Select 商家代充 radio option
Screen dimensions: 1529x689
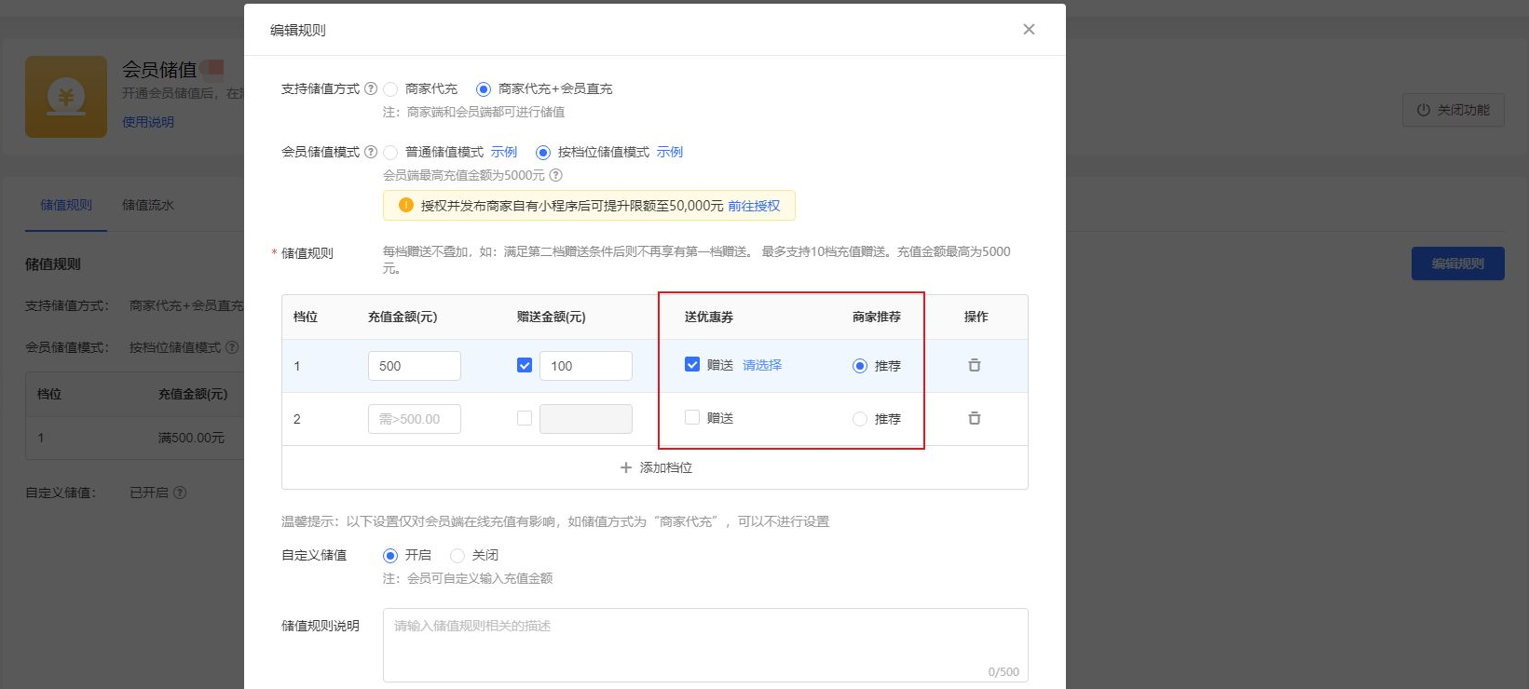pos(390,89)
